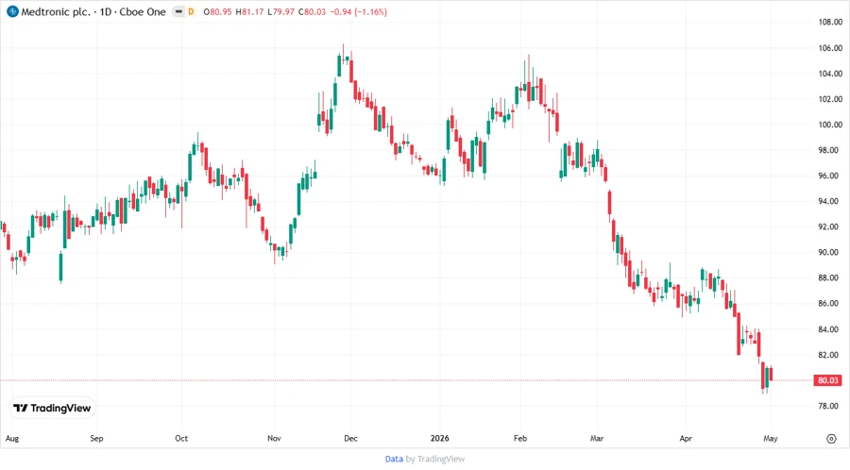Click the Aug label on time axis
This screenshot has width=850, height=470.
coord(12,439)
